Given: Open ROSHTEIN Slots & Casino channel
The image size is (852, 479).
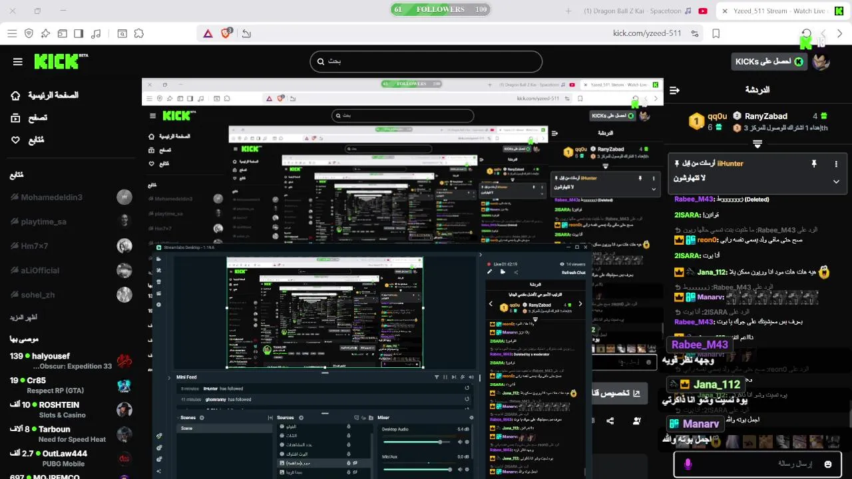Looking at the screenshot, I should coord(71,410).
